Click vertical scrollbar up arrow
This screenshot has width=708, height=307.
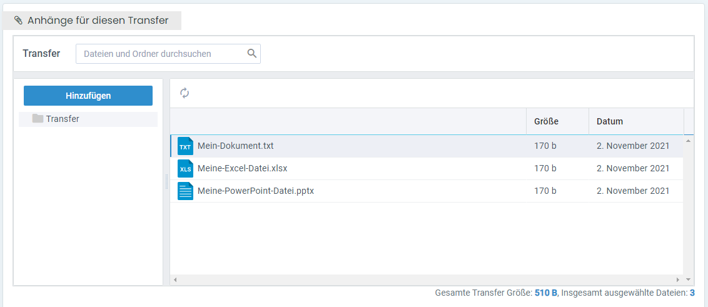click(x=689, y=141)
